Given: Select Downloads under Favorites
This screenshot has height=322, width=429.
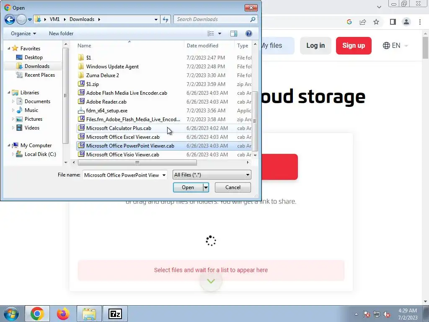Looking at the screenshot, I should (33, 66).
